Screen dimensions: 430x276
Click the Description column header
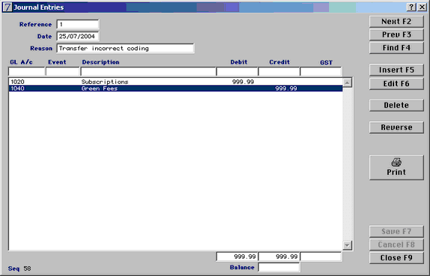[x=101, y=62]
